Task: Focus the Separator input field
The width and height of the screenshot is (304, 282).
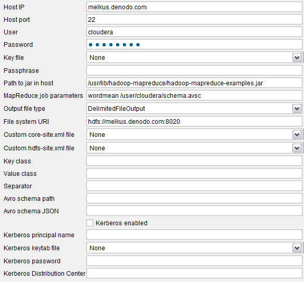Action: click(194, 186)
